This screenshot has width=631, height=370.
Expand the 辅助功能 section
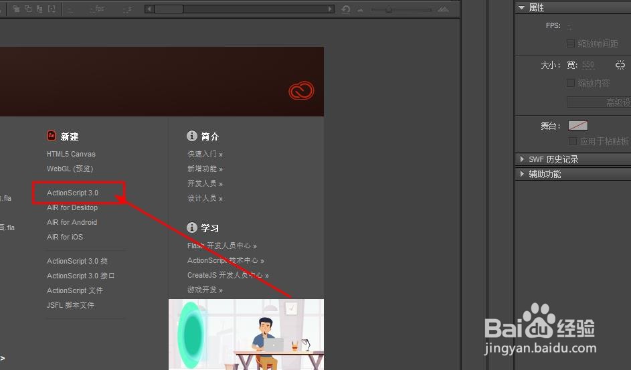point(522,174)
